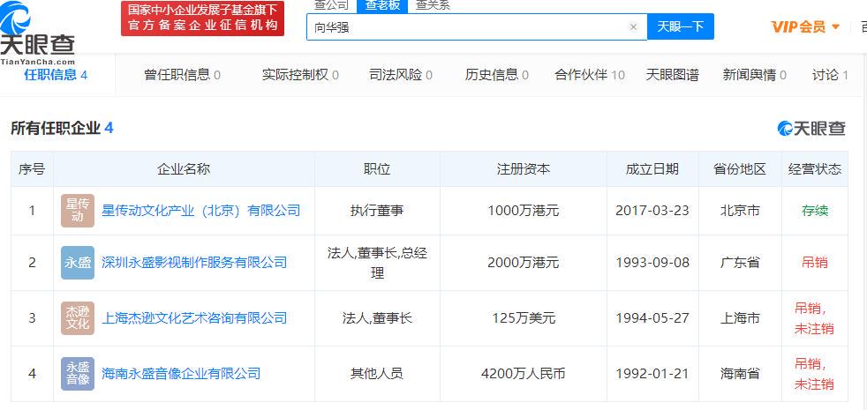
Task: Click the 永盛音像 company logo icon
Action: point(78,374)
